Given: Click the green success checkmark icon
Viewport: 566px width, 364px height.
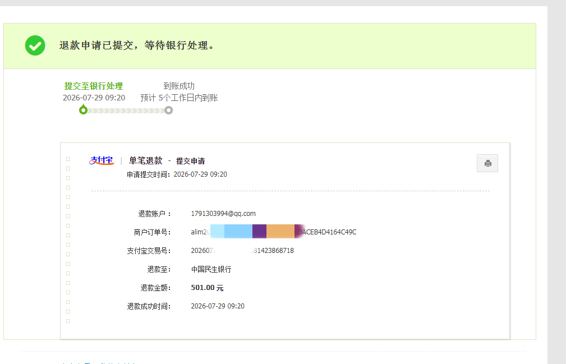Looking at the screenshot, I should pyautogui.click(x=35, y=45).
